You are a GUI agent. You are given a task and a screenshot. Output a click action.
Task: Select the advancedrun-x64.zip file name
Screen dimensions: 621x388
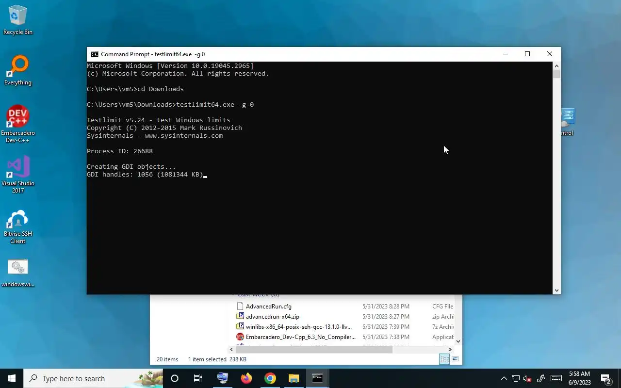(x=273, y=317)
